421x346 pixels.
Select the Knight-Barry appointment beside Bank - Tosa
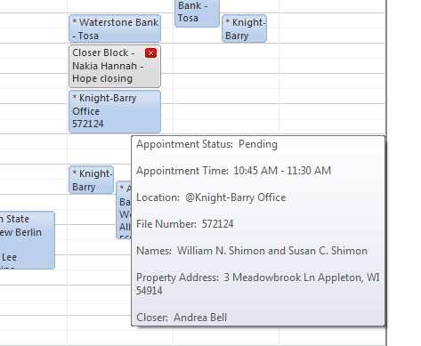(244, 28)
